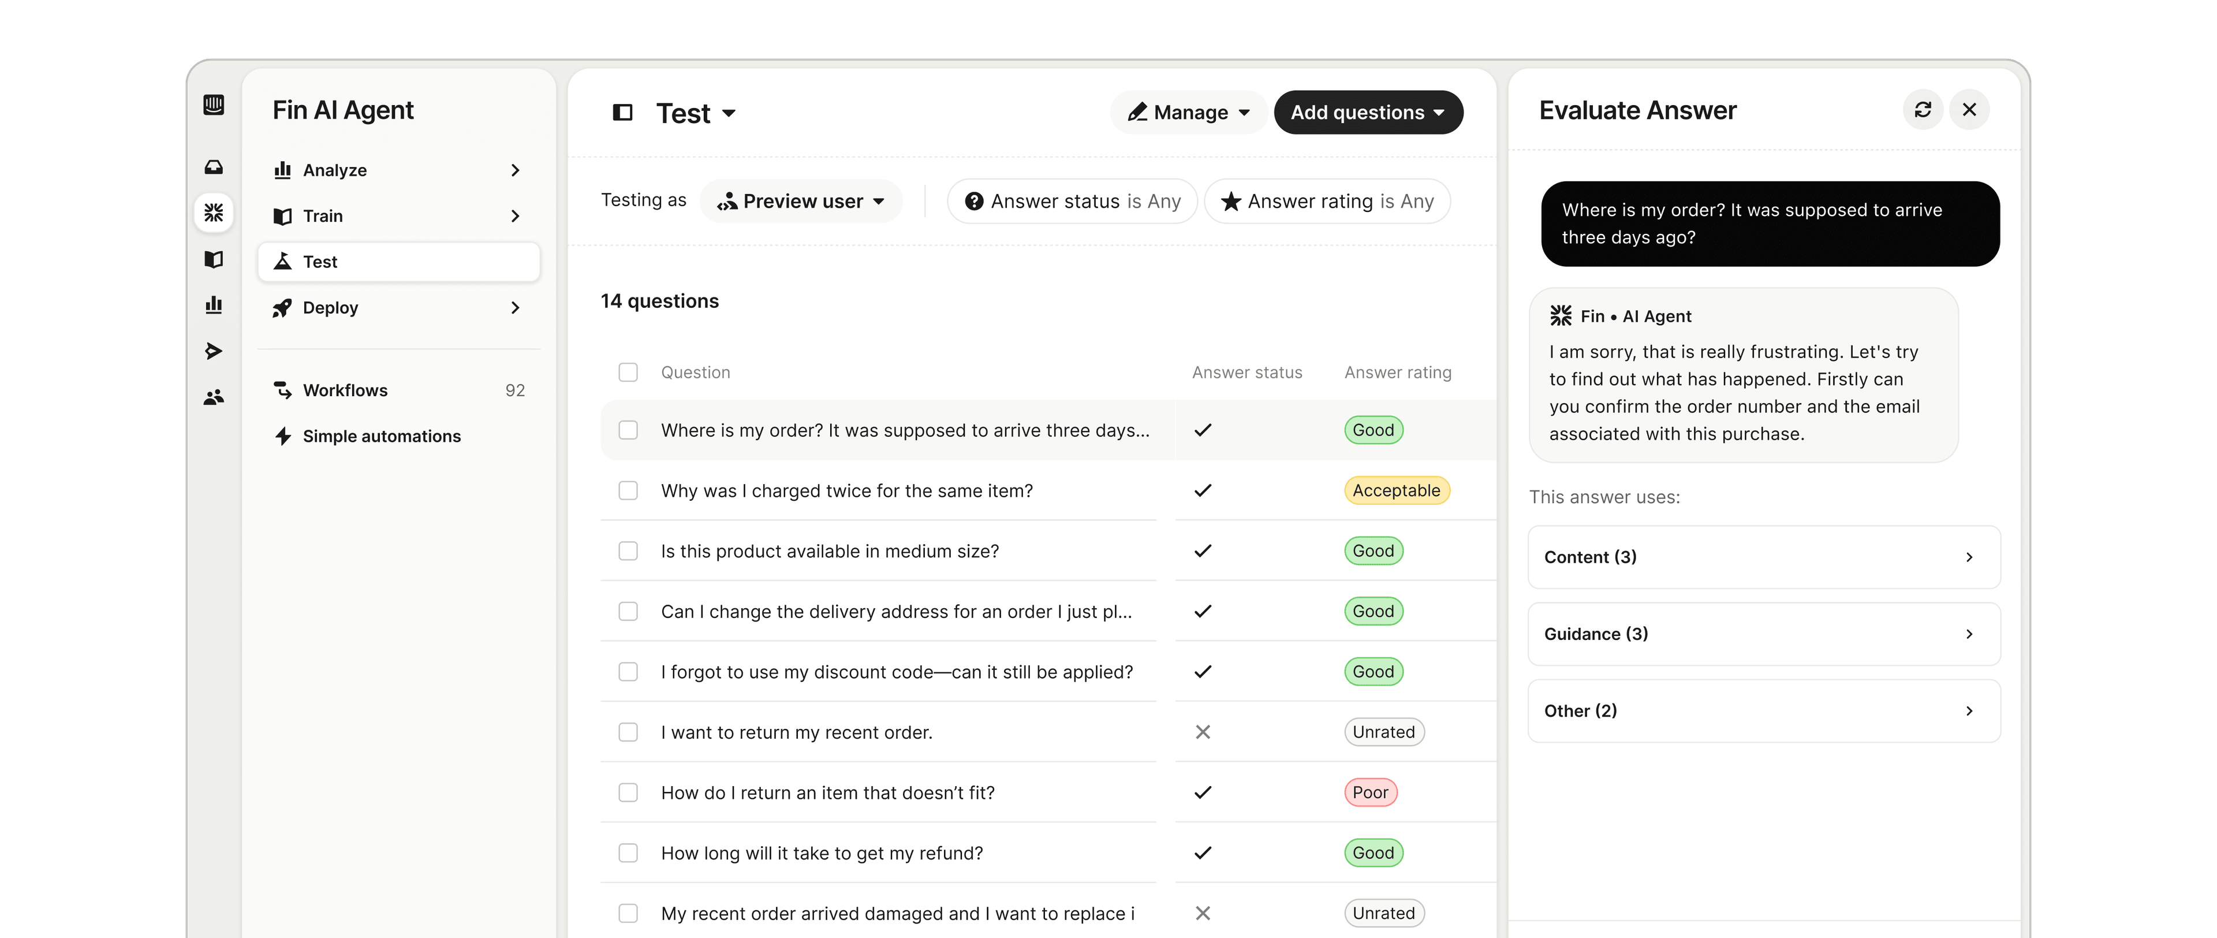The width and height of the screenshot is (2217, 938).
Task: Expand the Guidance (3) section
Action: 1764,634
